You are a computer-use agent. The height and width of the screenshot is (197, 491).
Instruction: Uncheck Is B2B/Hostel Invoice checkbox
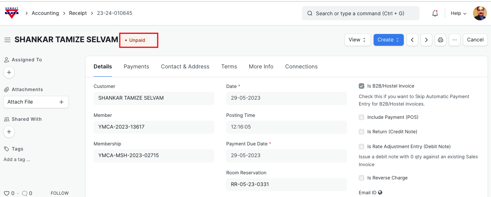coord(362,86)
